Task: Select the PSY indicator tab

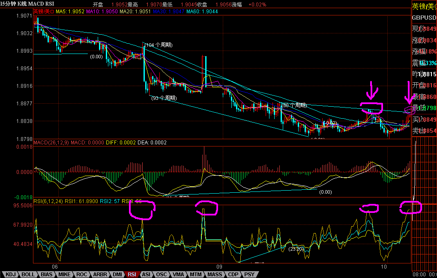Action: click(248, 274)
